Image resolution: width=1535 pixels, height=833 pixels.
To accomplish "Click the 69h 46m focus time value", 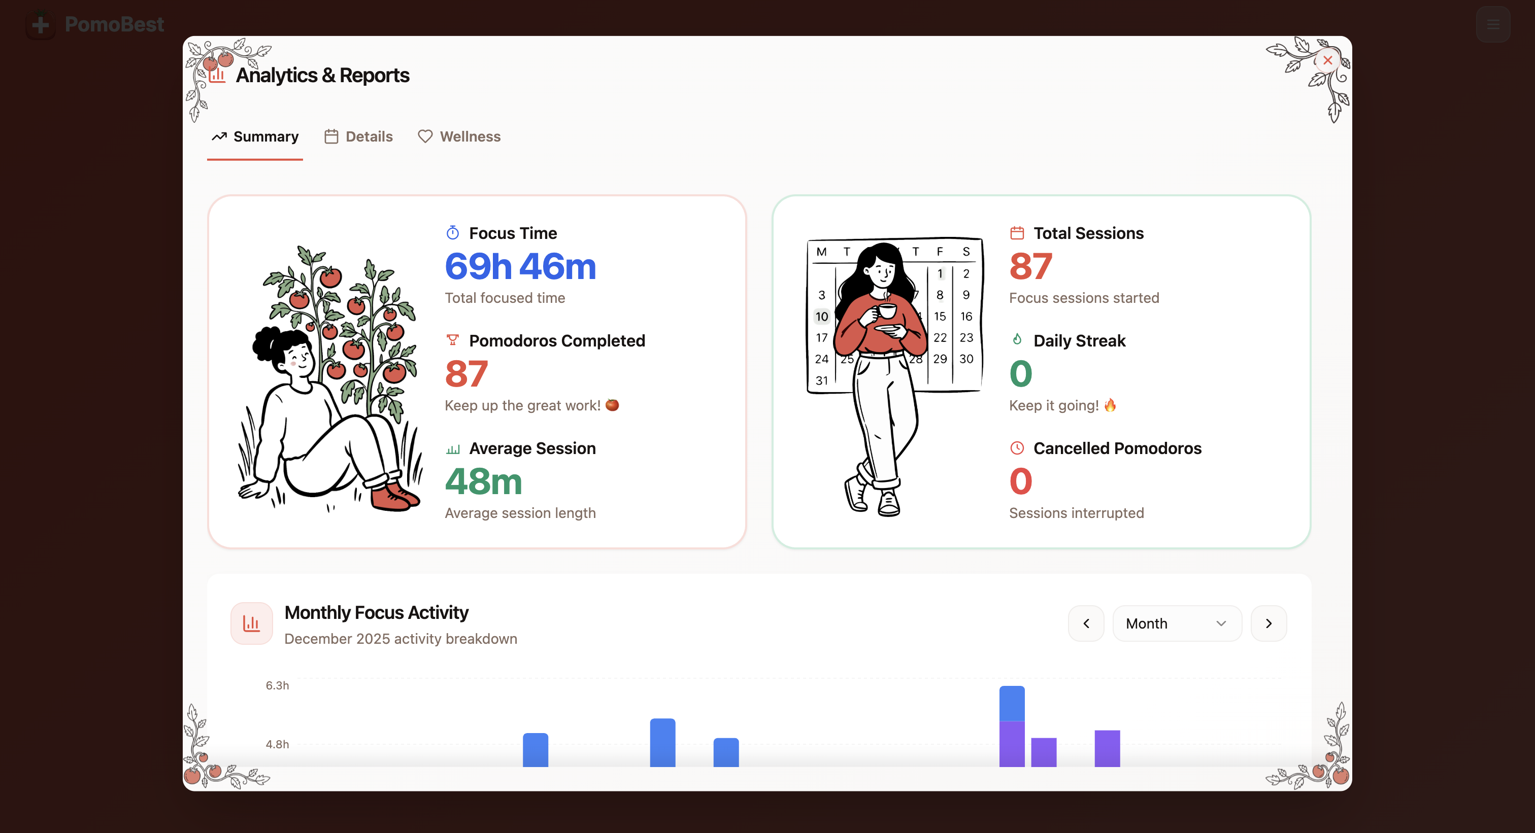I will pyautogui.click(x=520, y=266).
